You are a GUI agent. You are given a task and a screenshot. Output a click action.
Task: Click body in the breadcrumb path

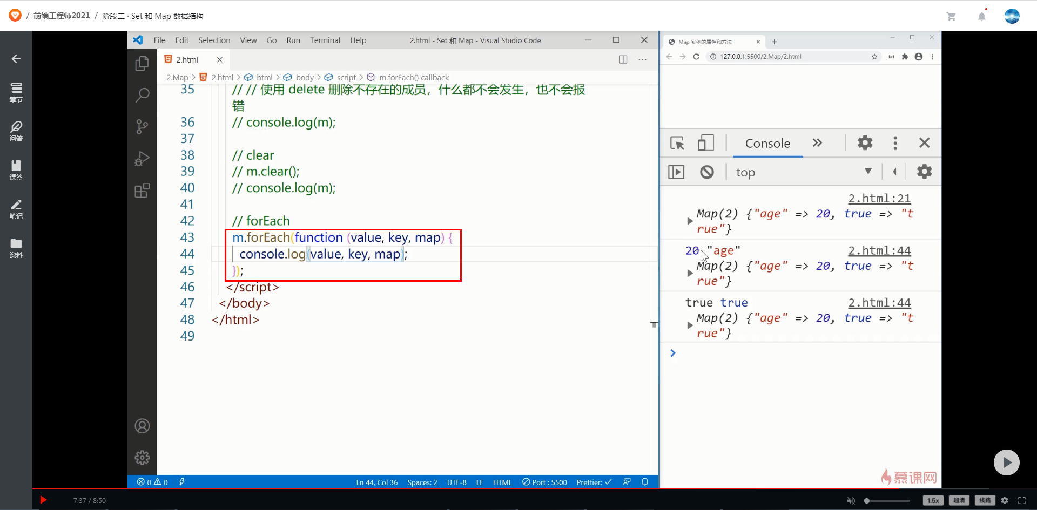[x=305, y=78]
